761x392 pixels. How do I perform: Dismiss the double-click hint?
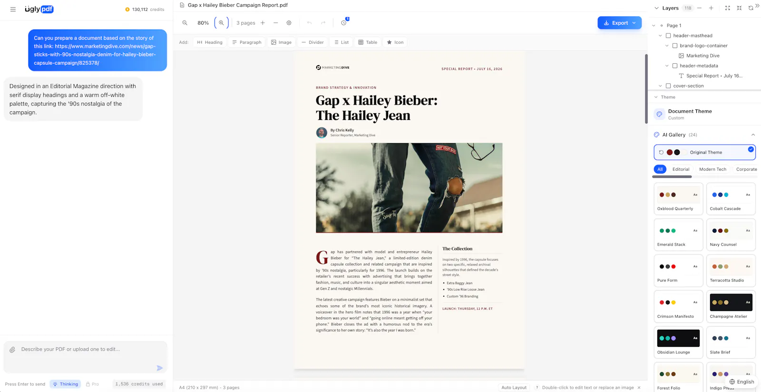(639, 388)
